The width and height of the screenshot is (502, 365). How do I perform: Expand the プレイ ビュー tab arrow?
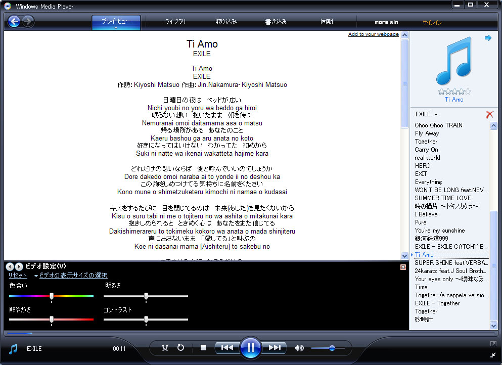(x=116, y=28)
